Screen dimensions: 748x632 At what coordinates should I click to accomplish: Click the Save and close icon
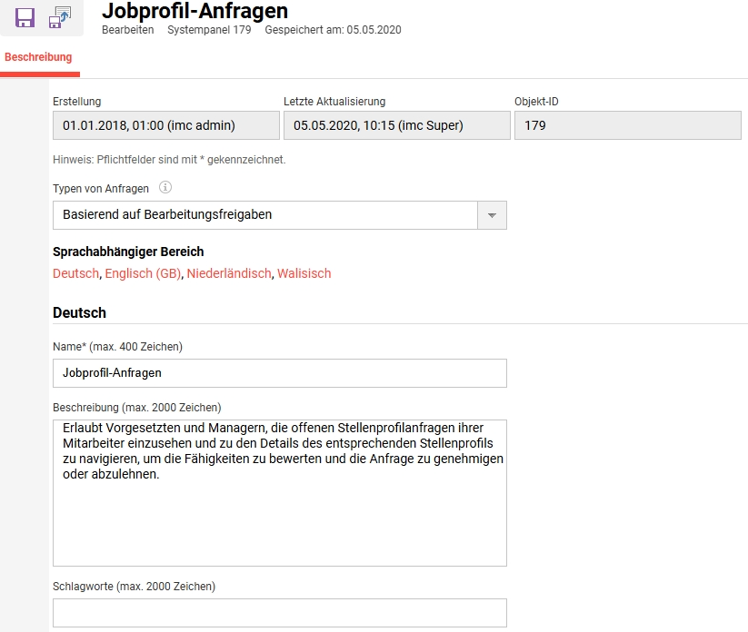[60, 17]
